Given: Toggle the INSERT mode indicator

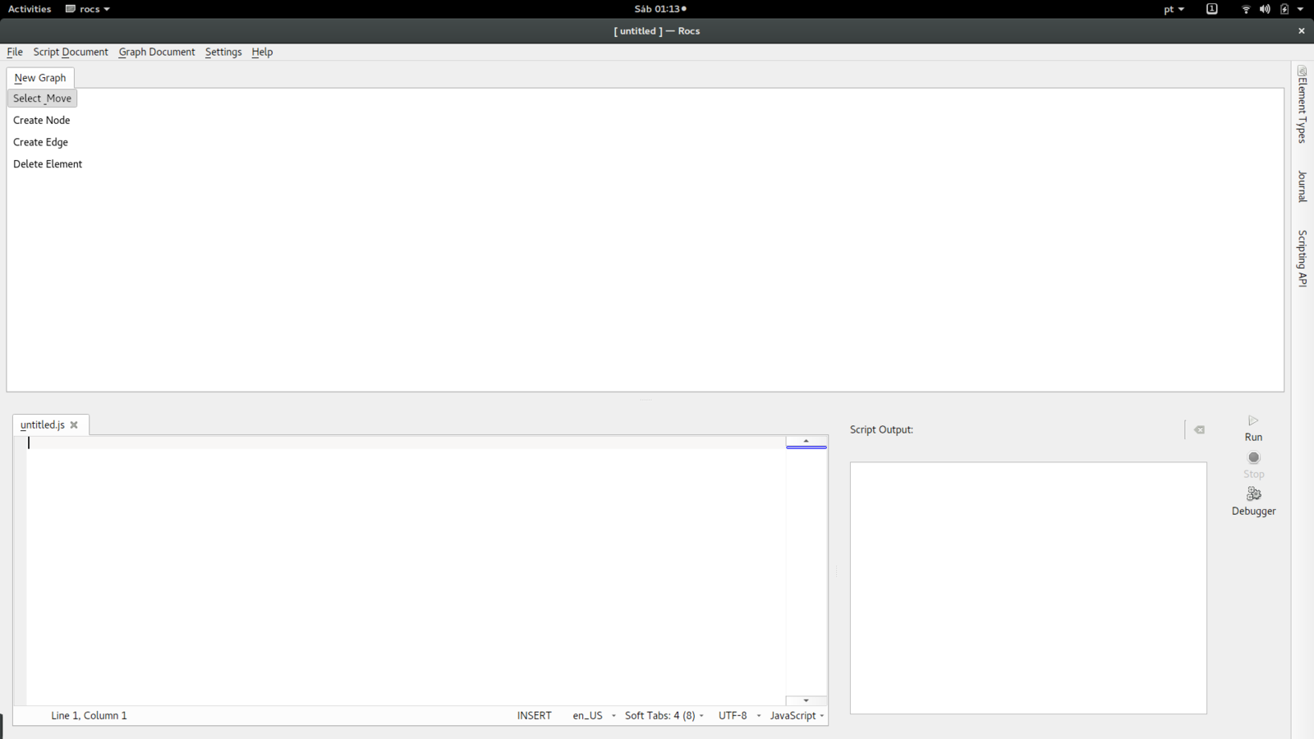Looking at the screenshot, I should (x=534, y=716).
